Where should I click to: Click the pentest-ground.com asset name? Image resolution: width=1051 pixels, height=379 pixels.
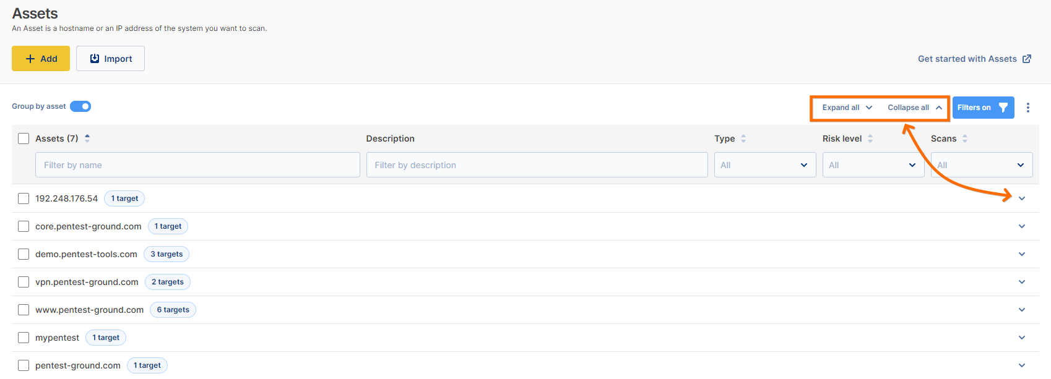pos(78,365)
